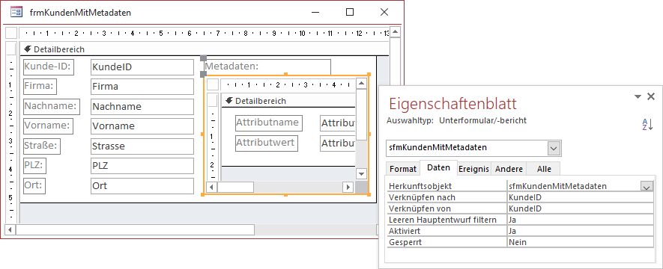The width and height of the screenshot is (663, 269).
Task: Select the Kunde-ID: label control
Action: point(49,67)
